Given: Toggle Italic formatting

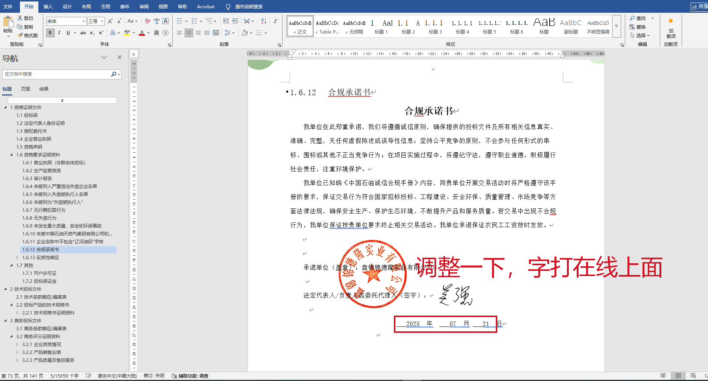Looking at the screenshot, I should click(x=59, y=33).
